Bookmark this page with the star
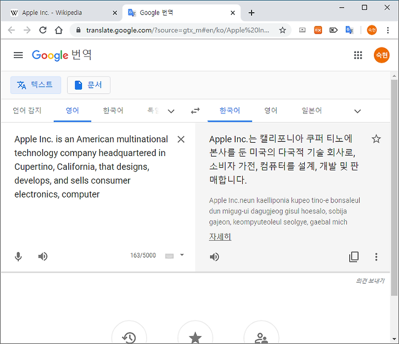This screenshot has width=399, height=344. pyautogui.click(x=283, y=30)
